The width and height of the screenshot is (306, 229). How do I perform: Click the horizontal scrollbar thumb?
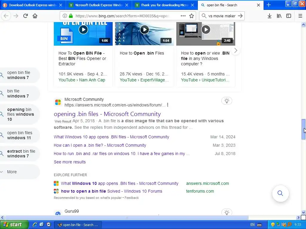point(127,217)
